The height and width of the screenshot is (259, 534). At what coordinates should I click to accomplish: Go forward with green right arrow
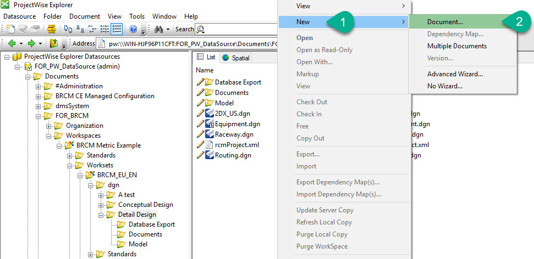point(31,43)
